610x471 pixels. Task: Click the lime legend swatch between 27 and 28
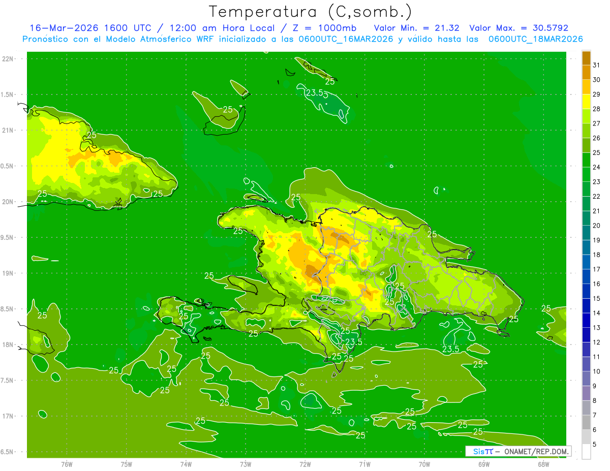[586, 116]
